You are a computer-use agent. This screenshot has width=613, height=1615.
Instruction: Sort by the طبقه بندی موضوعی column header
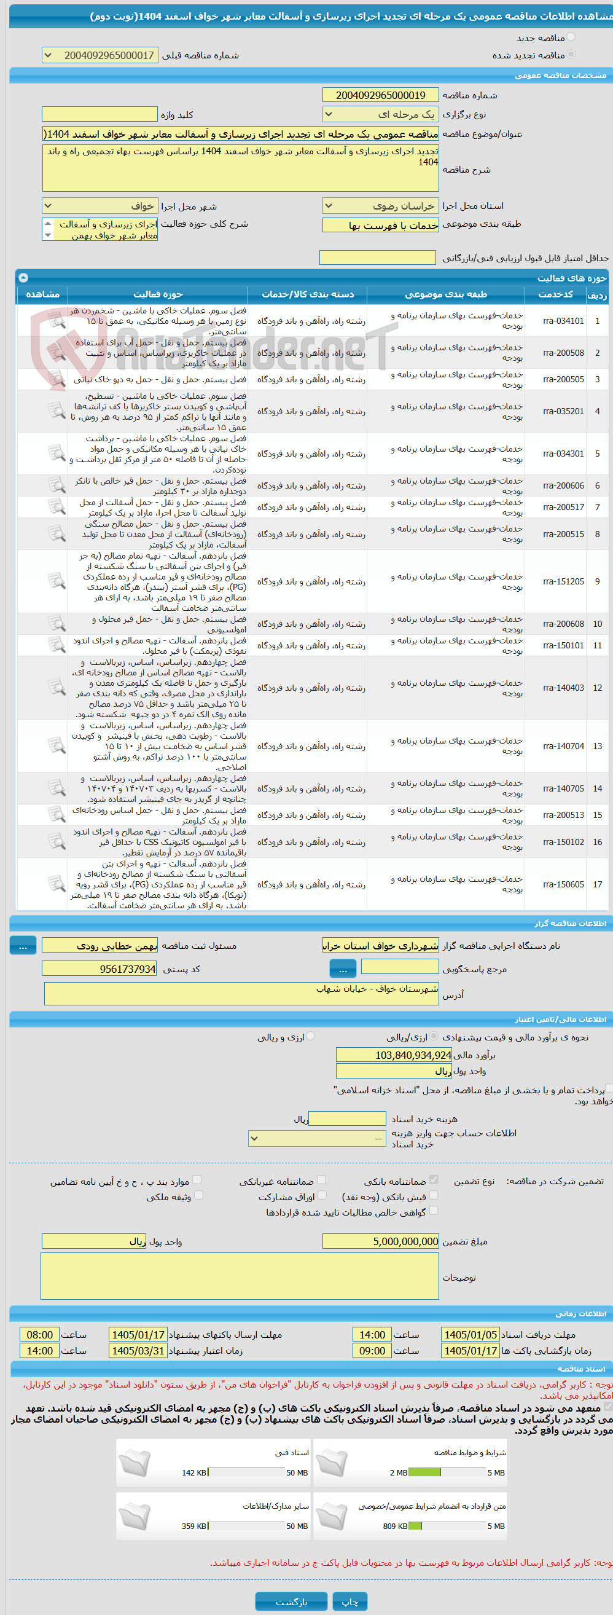pos(446,294)
